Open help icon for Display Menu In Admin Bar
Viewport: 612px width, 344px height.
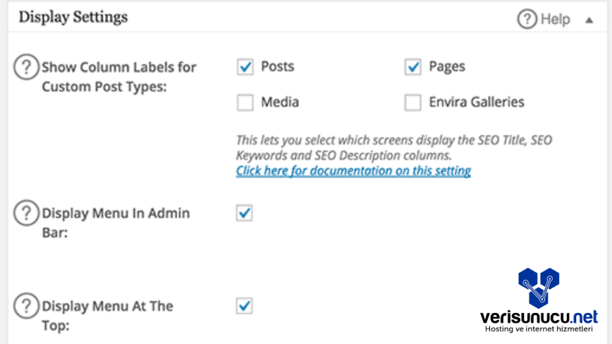[26, 214]
